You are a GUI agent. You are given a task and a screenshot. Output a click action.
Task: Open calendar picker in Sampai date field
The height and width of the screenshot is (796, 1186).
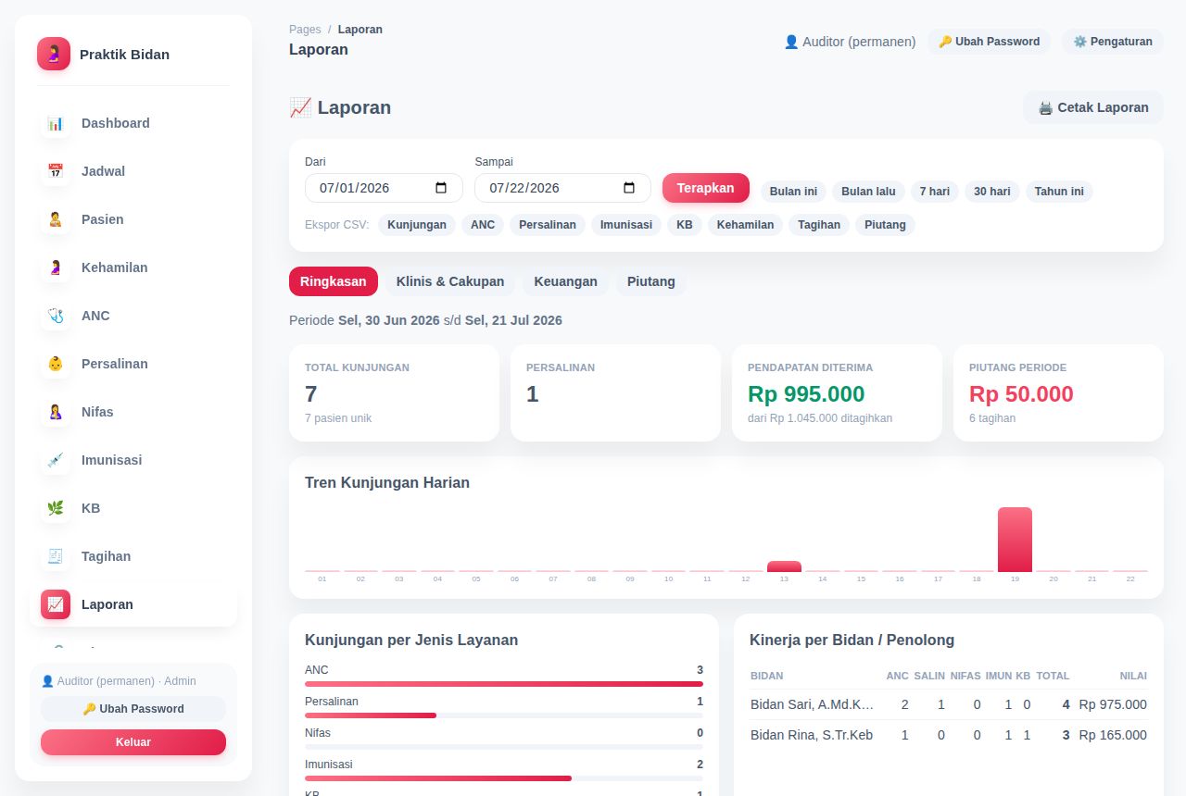click(x=629, y=188)
